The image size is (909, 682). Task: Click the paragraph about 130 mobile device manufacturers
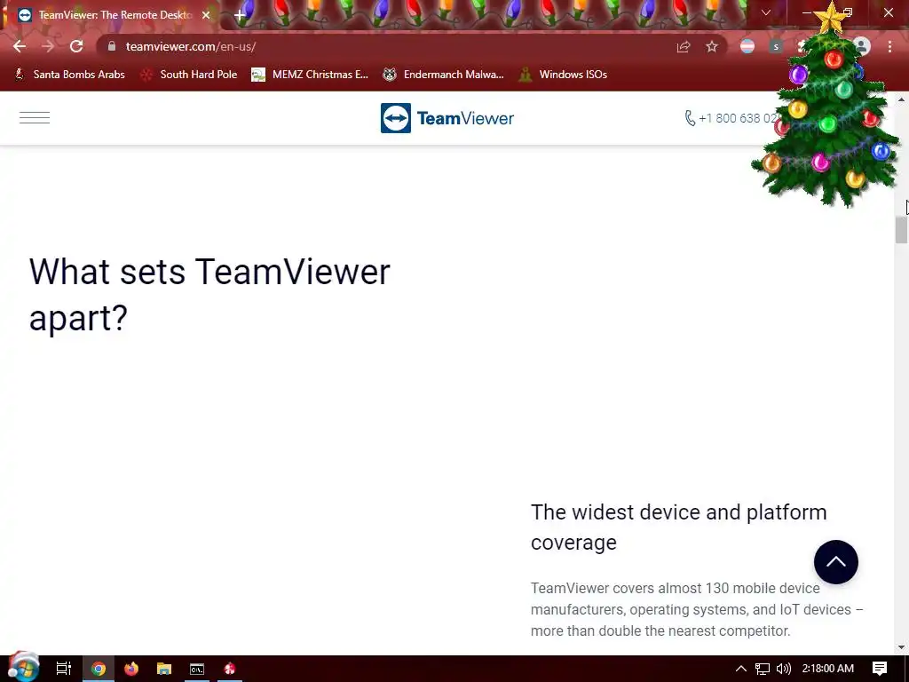tap(697, 609)
